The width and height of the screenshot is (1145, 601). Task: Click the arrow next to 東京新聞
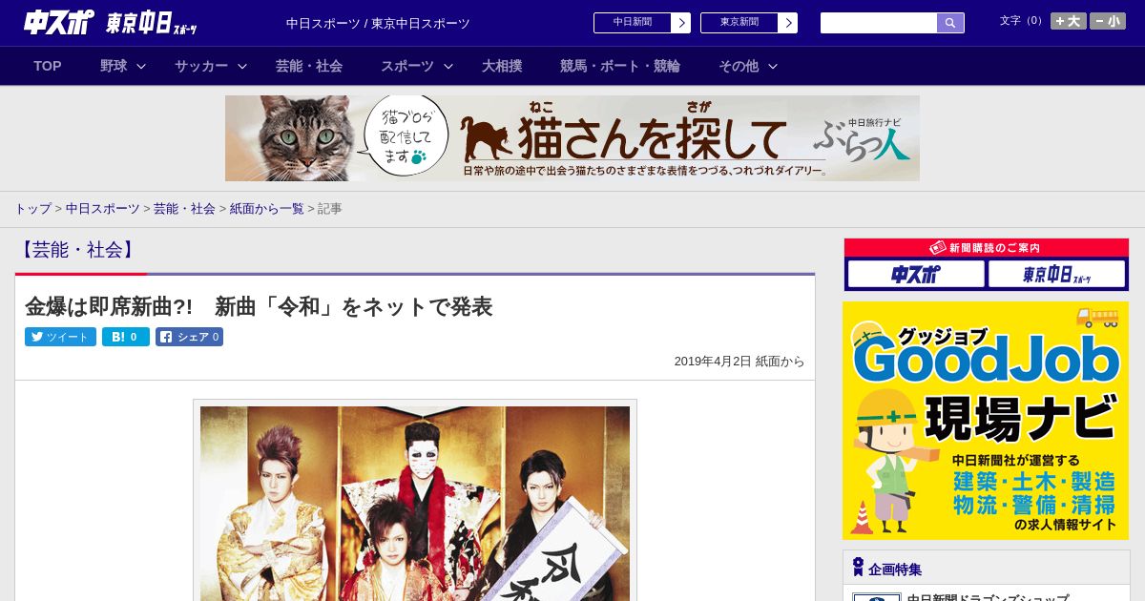tap(788, 23)
